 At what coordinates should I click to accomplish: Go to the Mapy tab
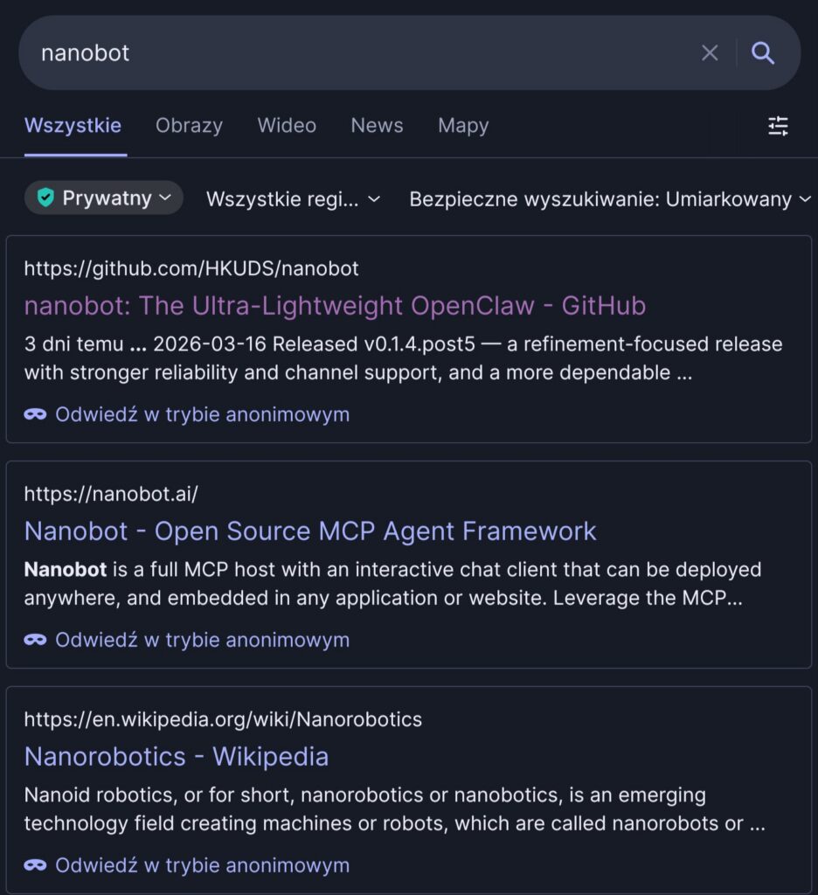click(x=463, y=125)
